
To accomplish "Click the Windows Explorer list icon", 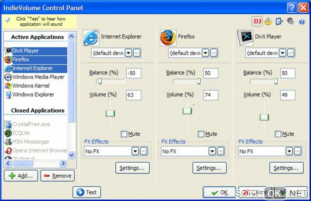I will [x=8, y=95].
